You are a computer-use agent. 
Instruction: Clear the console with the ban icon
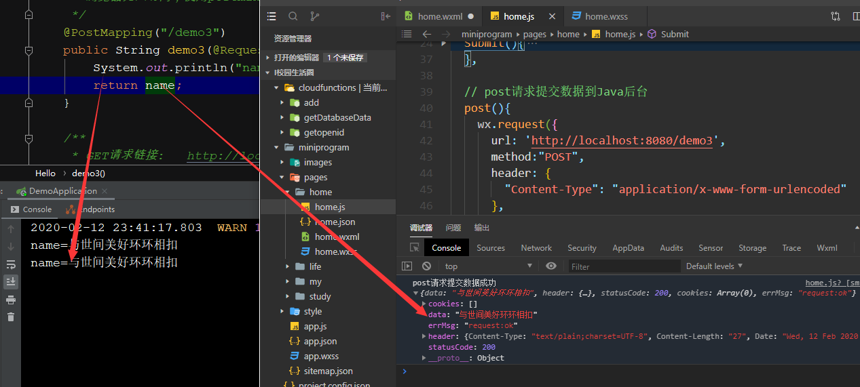(x=426, y=266)
